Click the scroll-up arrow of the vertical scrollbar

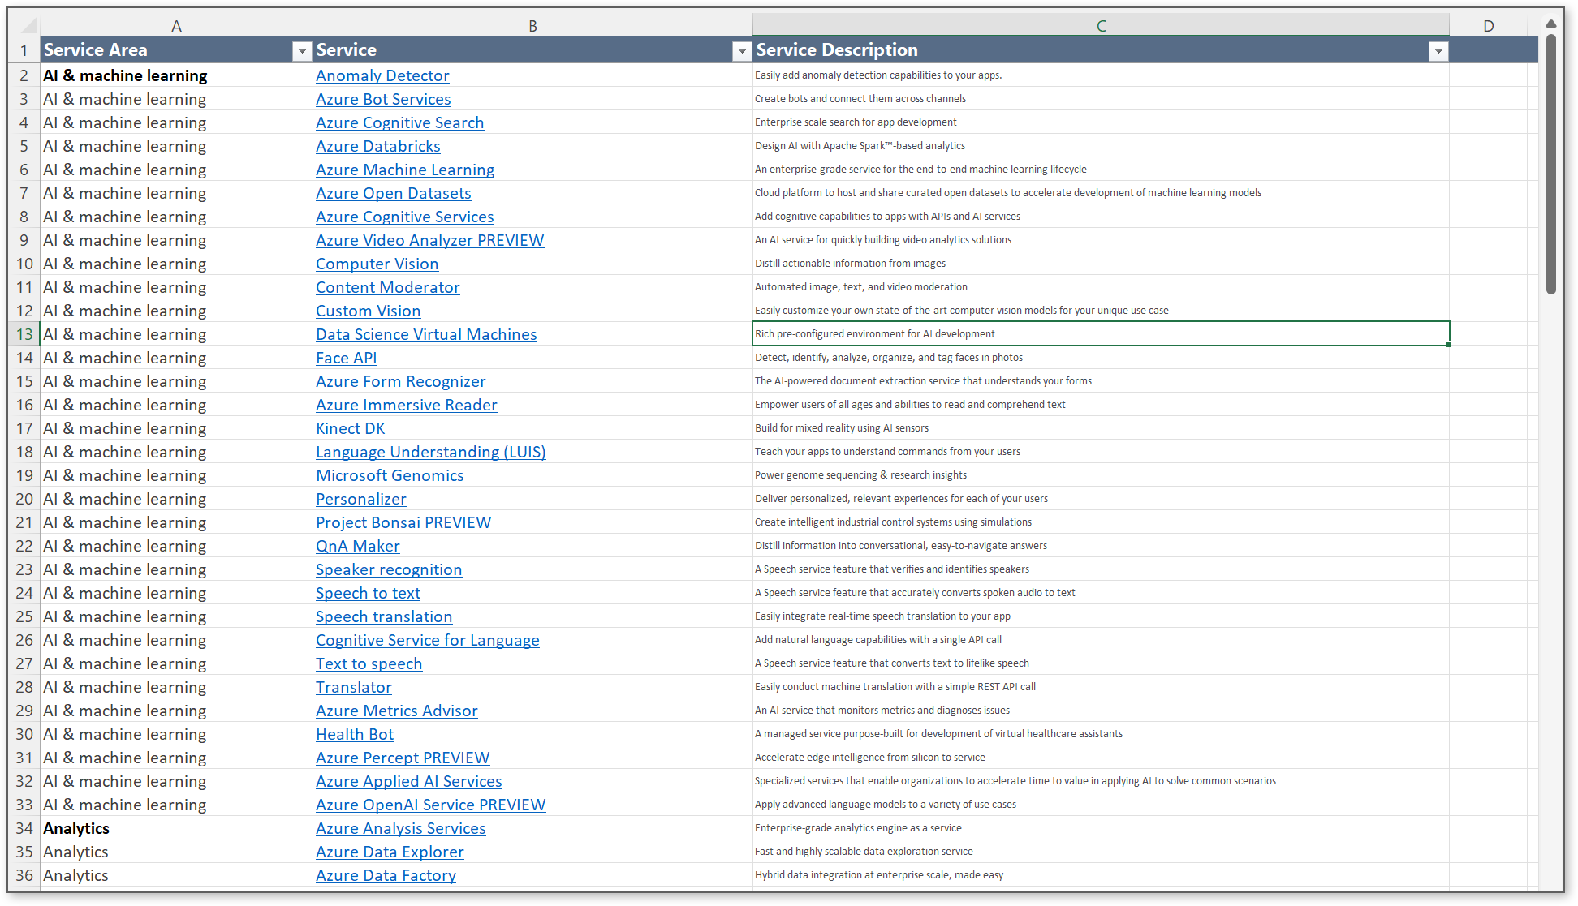coord(1550,24)
